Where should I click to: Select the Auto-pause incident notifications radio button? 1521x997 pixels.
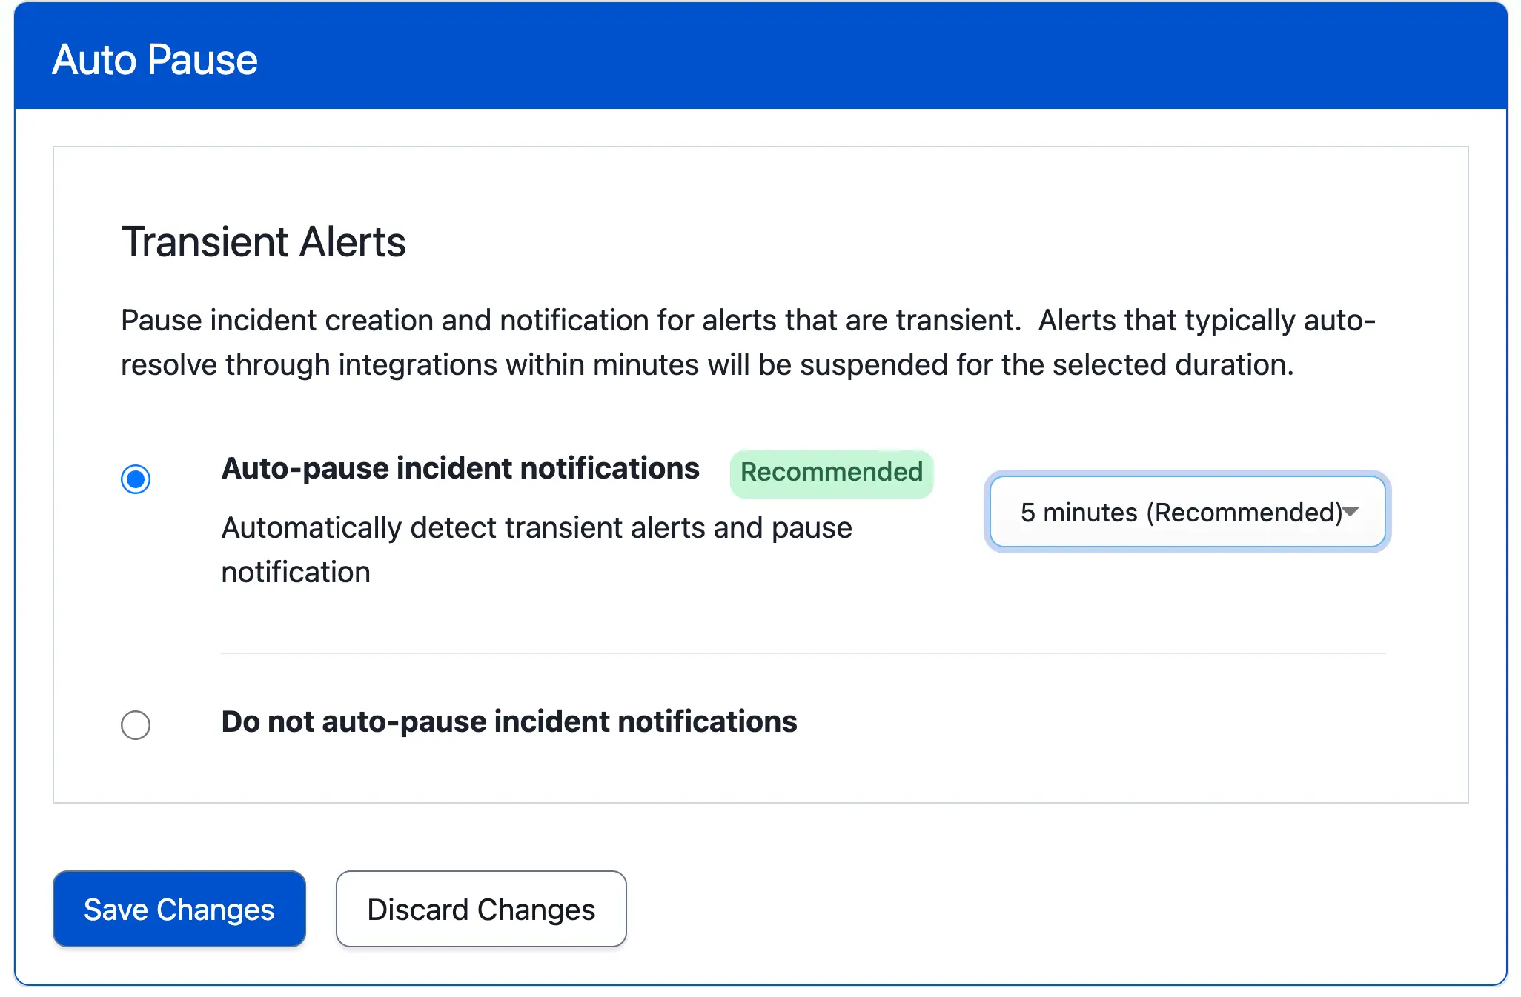point(136,479)
